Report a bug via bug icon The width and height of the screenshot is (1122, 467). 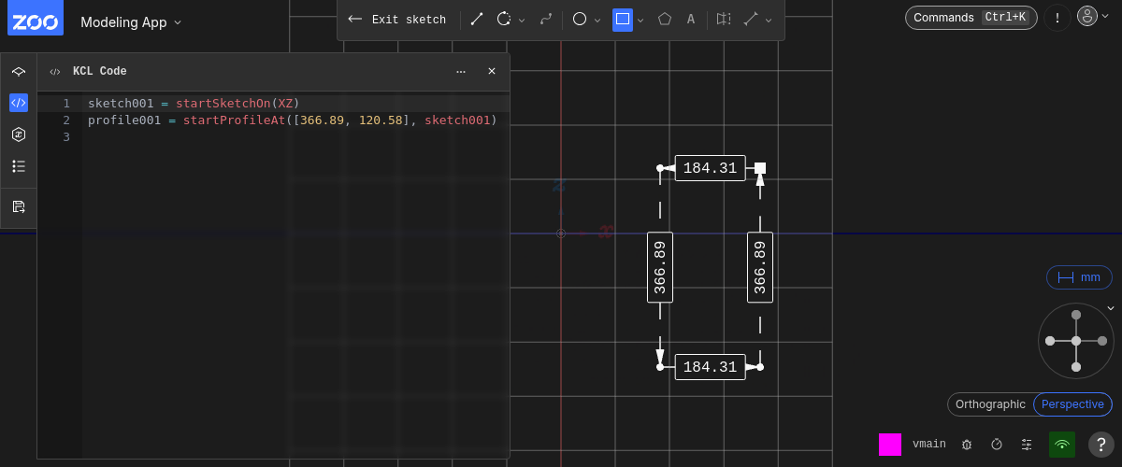pos(967,445)
